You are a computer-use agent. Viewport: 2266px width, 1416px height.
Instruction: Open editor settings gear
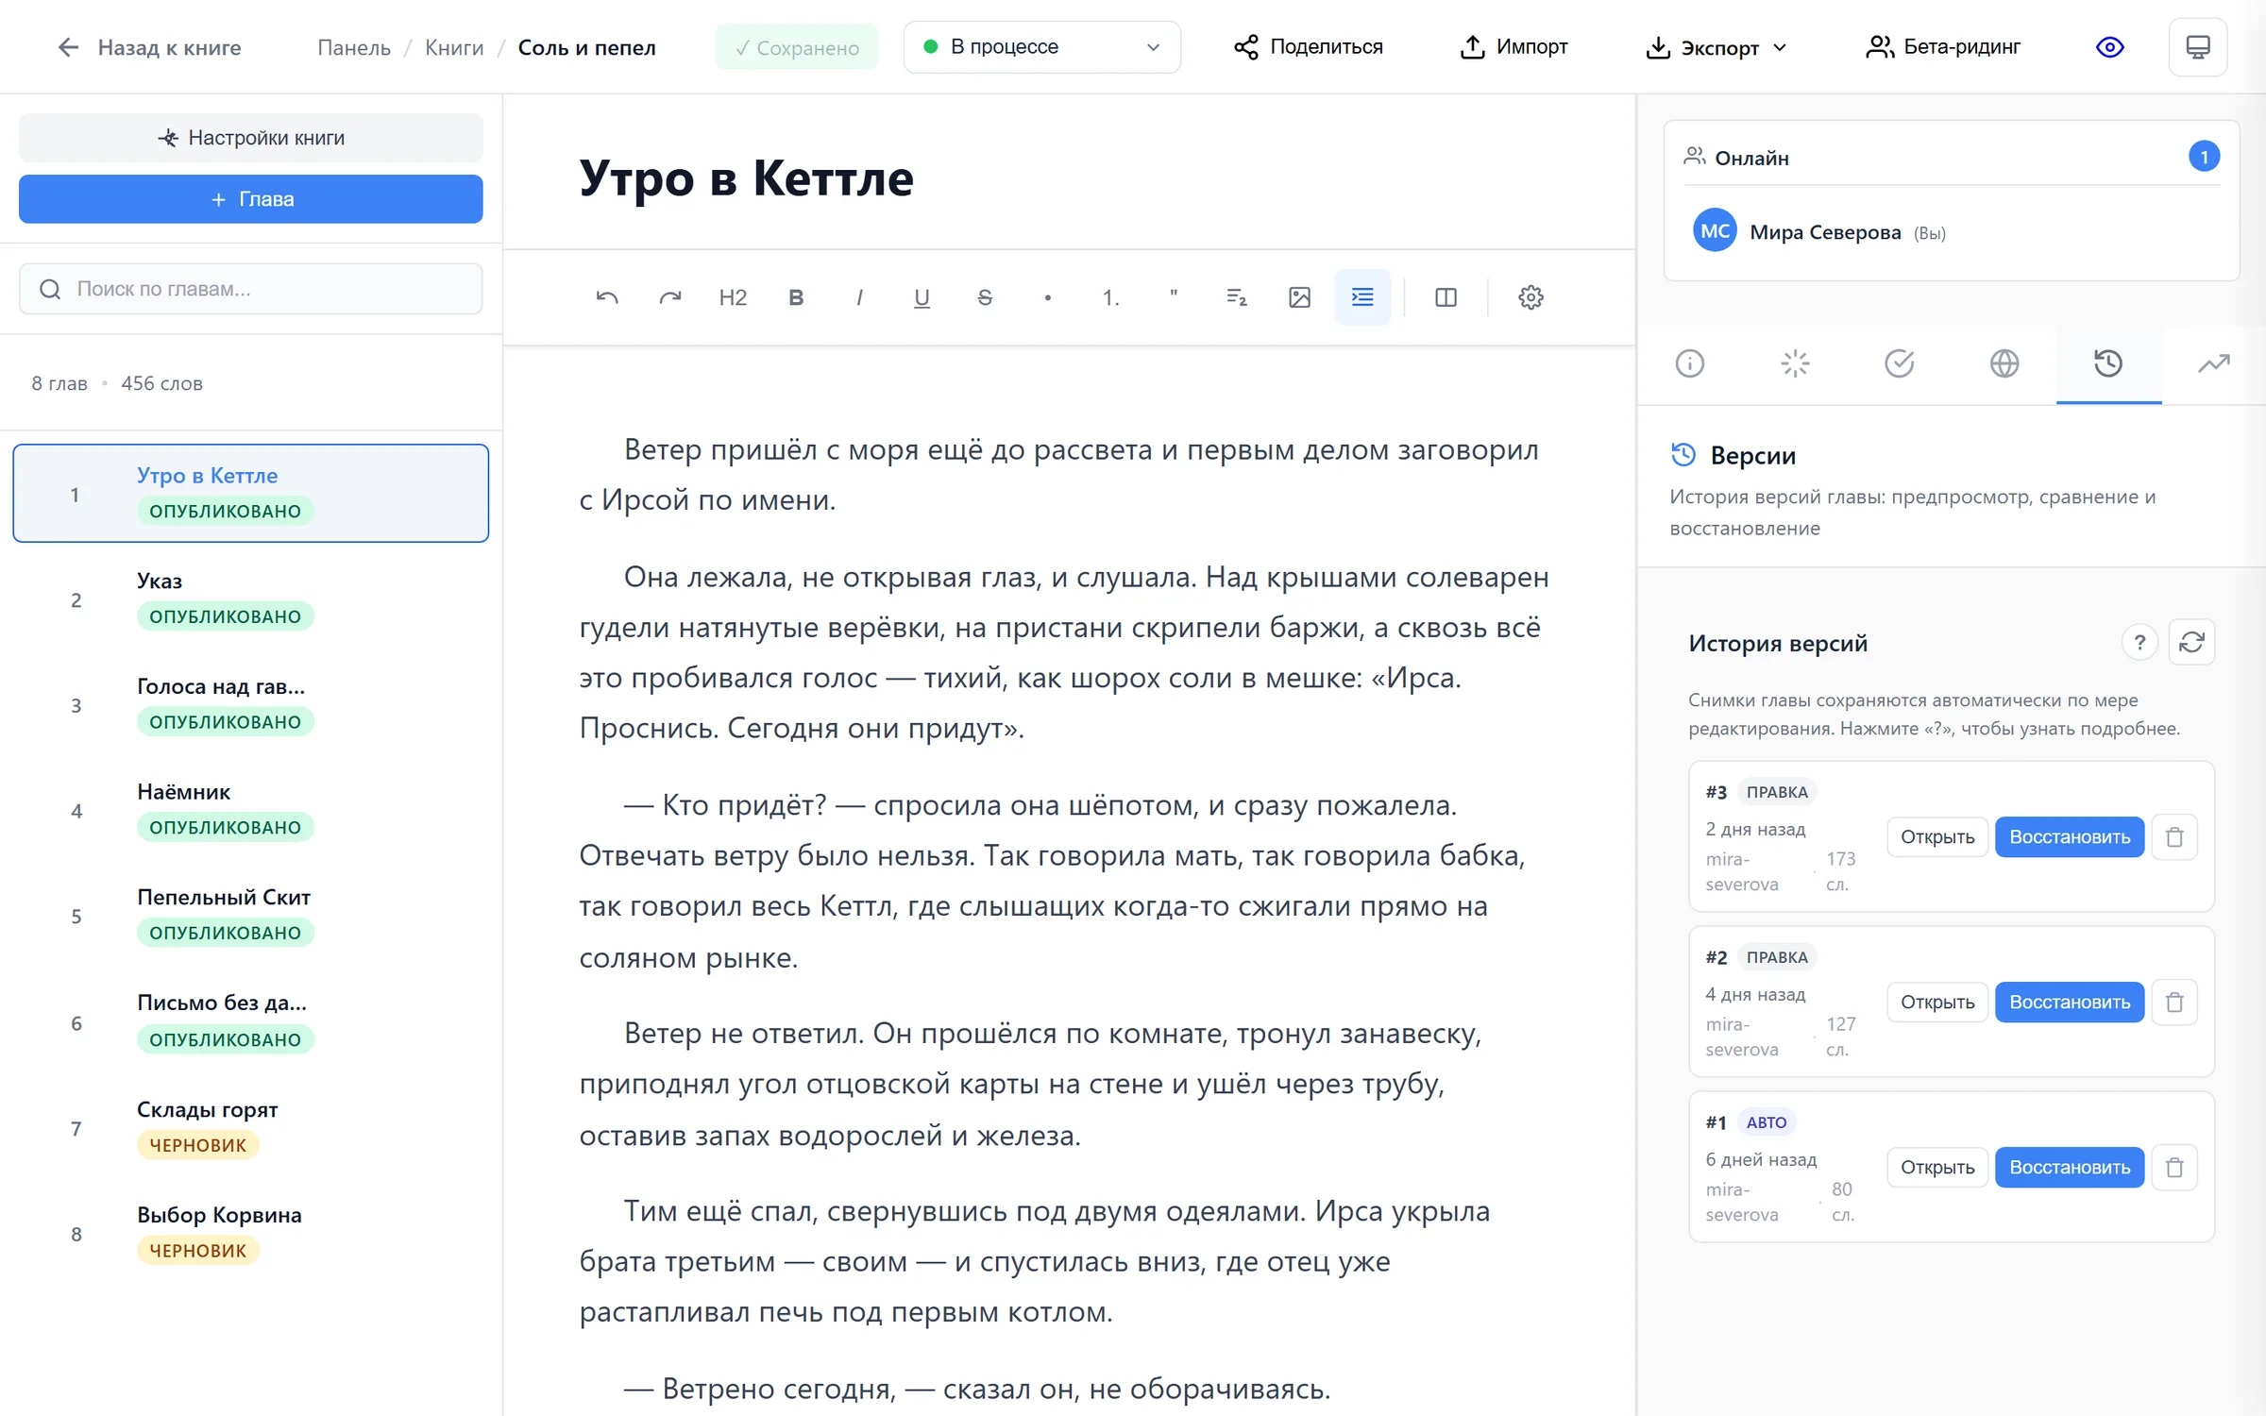pyautogui.click(x=1530, y=297)
